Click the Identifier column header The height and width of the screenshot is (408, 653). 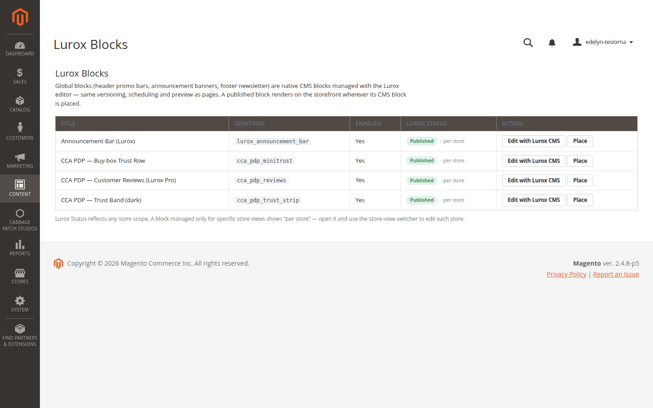click(x=289, y=124)
